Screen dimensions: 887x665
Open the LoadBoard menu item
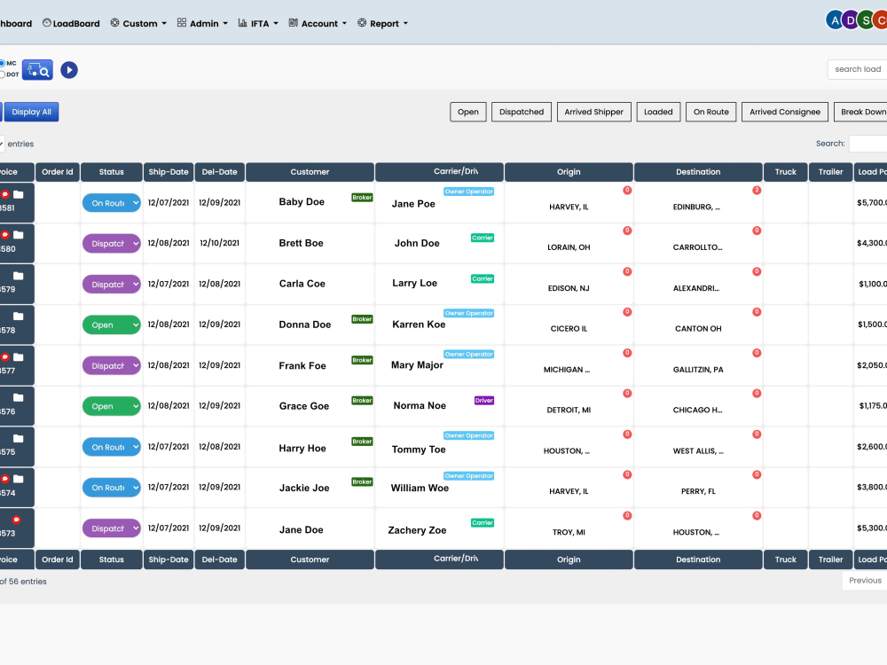click(x=71, y=23)
